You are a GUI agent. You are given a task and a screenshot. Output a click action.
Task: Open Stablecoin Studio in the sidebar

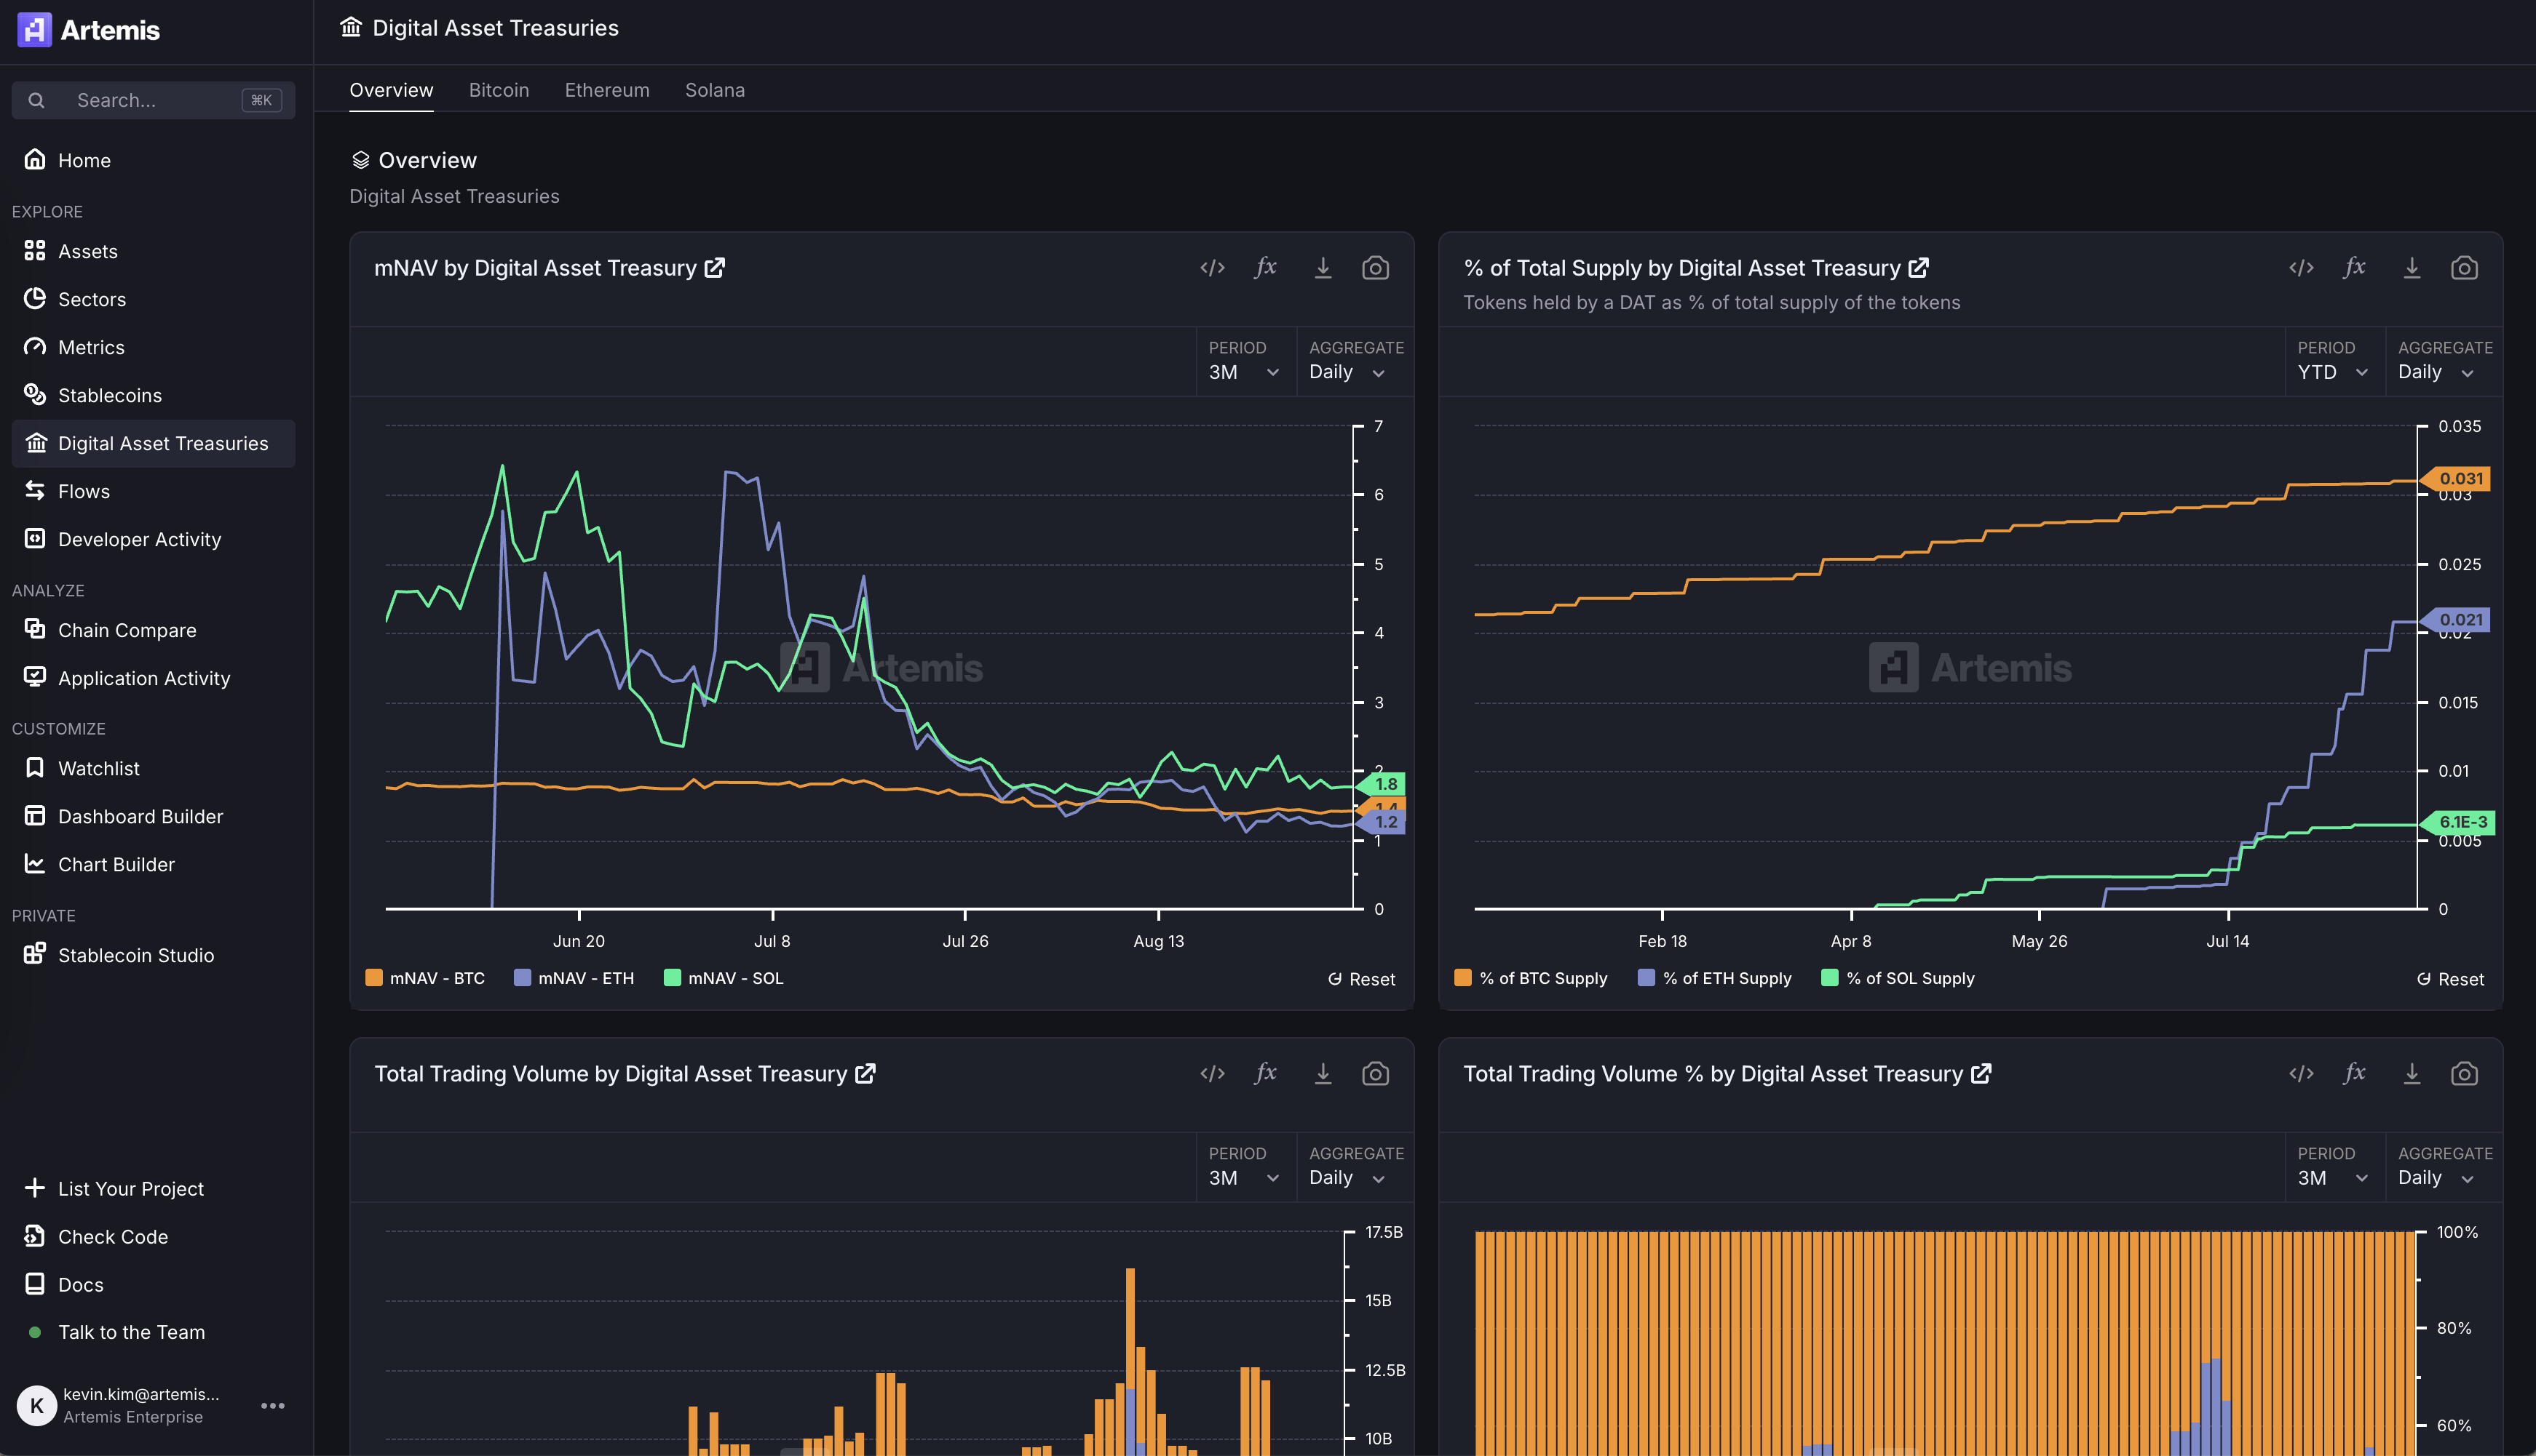(153, 955)
